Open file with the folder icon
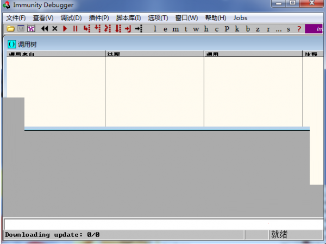 [11, 28]
